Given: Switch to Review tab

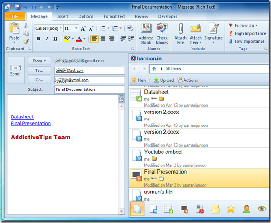Looking at the screenshot, I should pos(141,17).
